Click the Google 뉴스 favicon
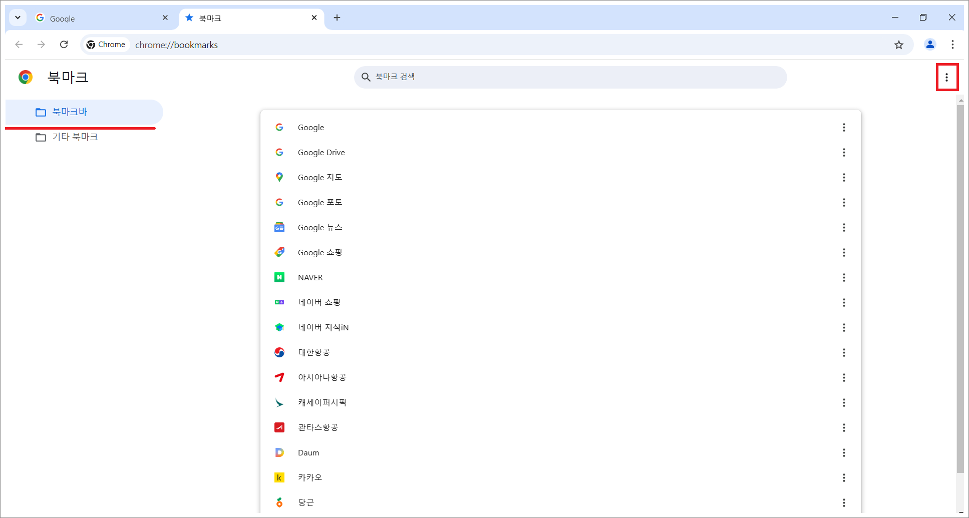969x518 pixels. click(279, 227)
